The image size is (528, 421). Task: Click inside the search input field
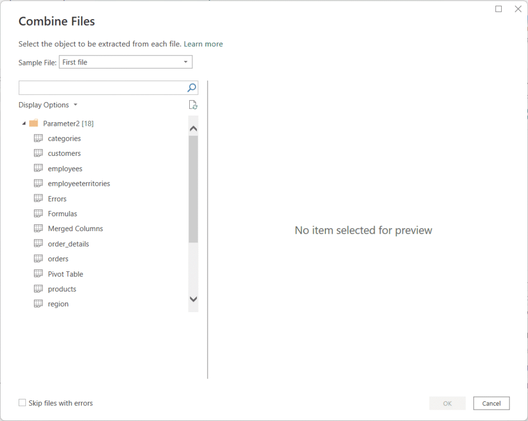(x=98, y=87)
